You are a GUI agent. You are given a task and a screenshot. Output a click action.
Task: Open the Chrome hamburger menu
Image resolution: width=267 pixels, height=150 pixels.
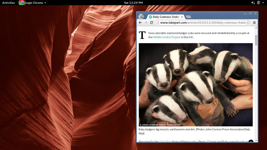coord(254,23)
